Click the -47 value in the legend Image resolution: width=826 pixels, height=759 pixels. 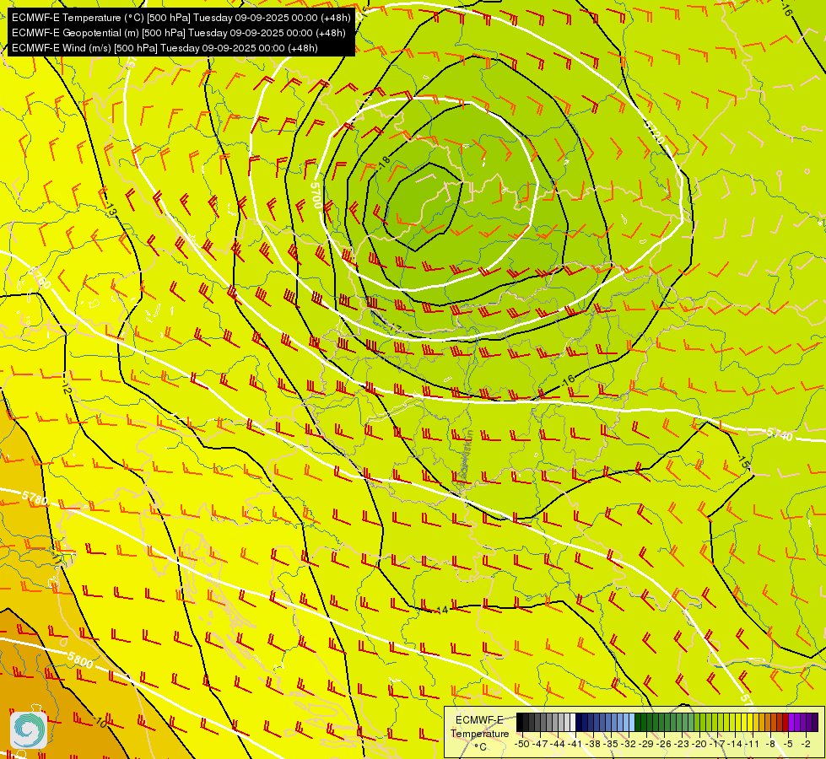539,744
